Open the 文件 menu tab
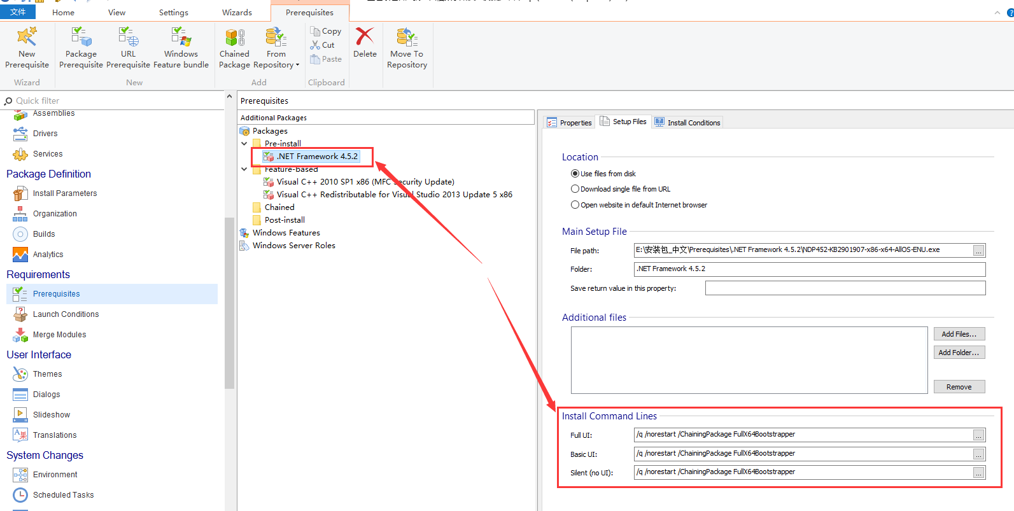 click(x=18, y=12)
